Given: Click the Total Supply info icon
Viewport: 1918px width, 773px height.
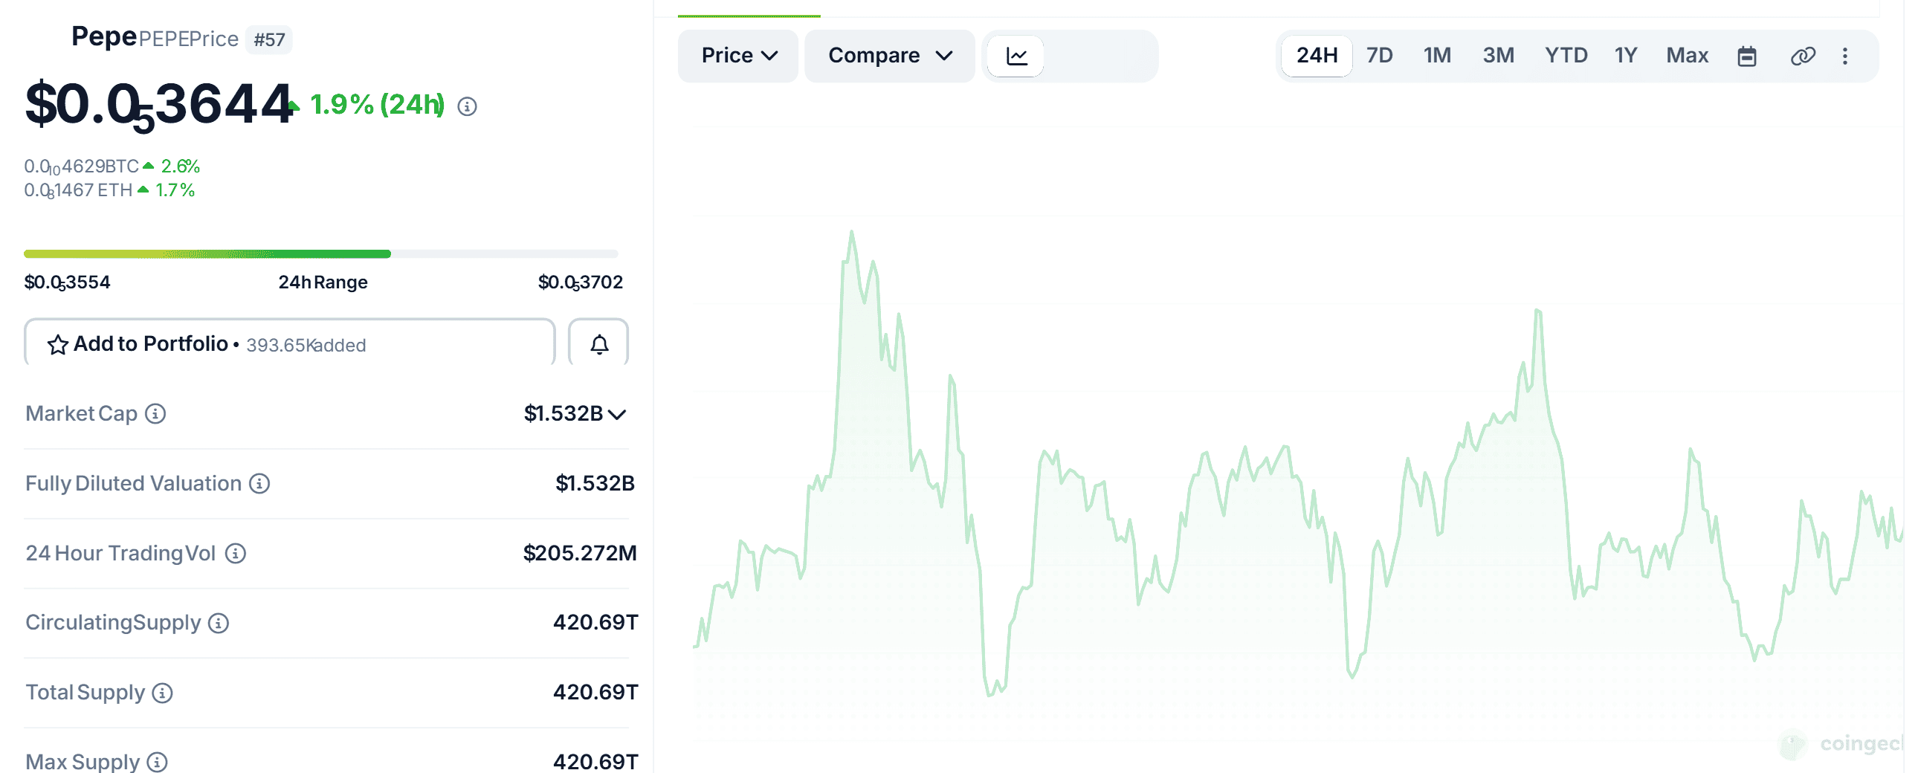Looking at the screenshot, I should (x=162, y=693).
